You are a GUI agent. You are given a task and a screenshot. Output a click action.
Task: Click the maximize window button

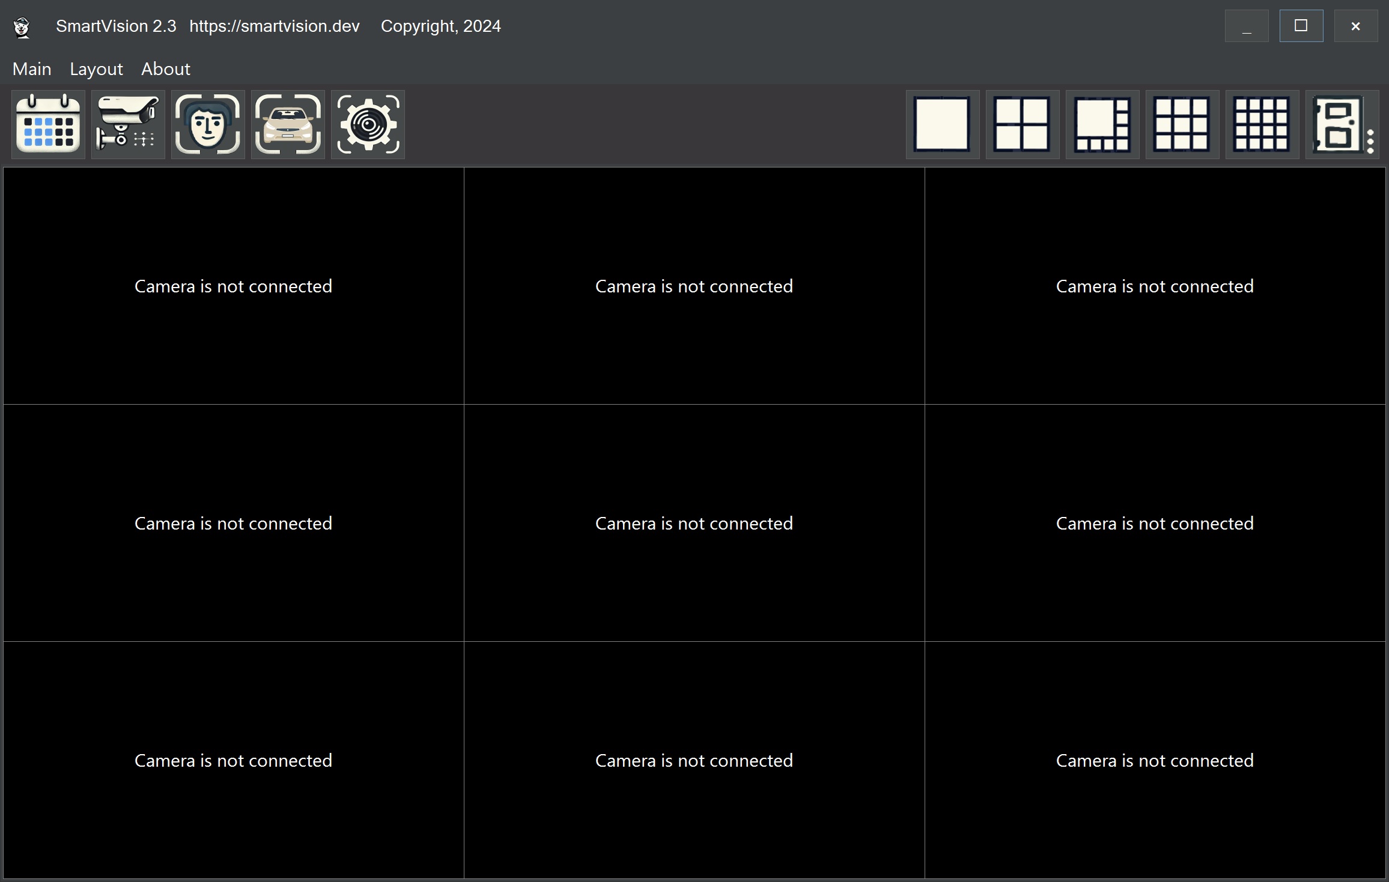1301,26
